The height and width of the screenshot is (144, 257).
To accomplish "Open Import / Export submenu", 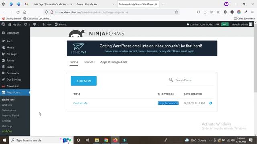I will point(11,116).
